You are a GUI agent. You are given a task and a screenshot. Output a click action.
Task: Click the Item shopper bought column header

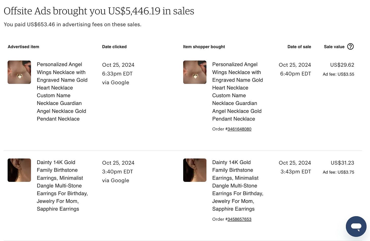click(204, 47)
